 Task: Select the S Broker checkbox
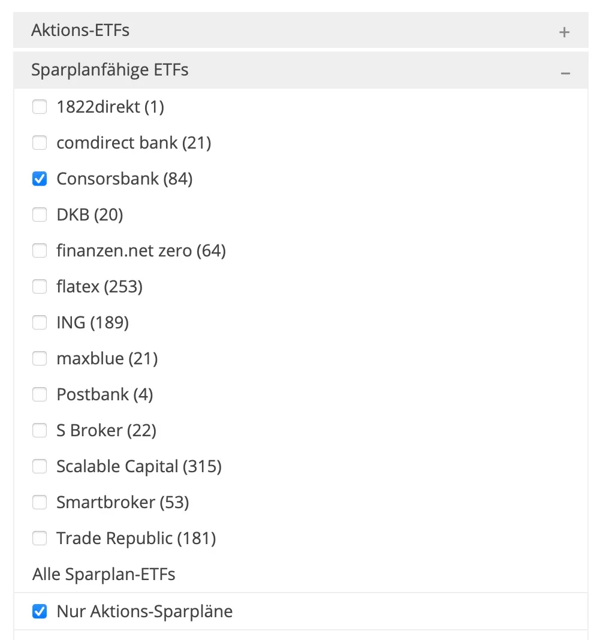(x=40, y=430)
